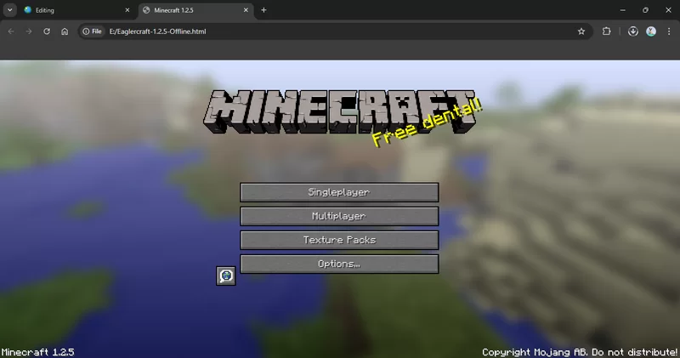
Task: Open the user profile avatar
Action: pyautogui.click(x=651, y=31)
